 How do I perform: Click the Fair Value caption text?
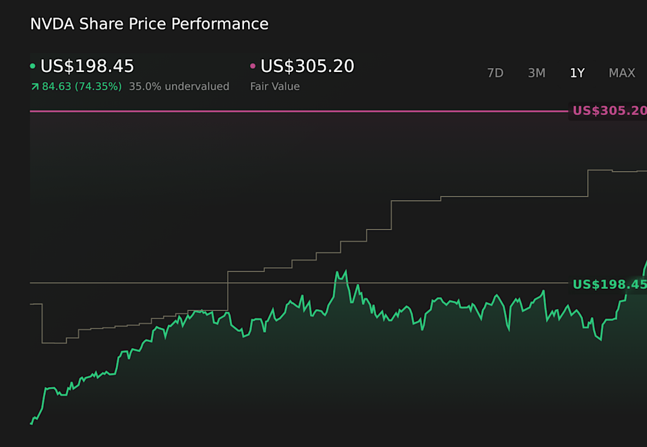pos(275,87)
